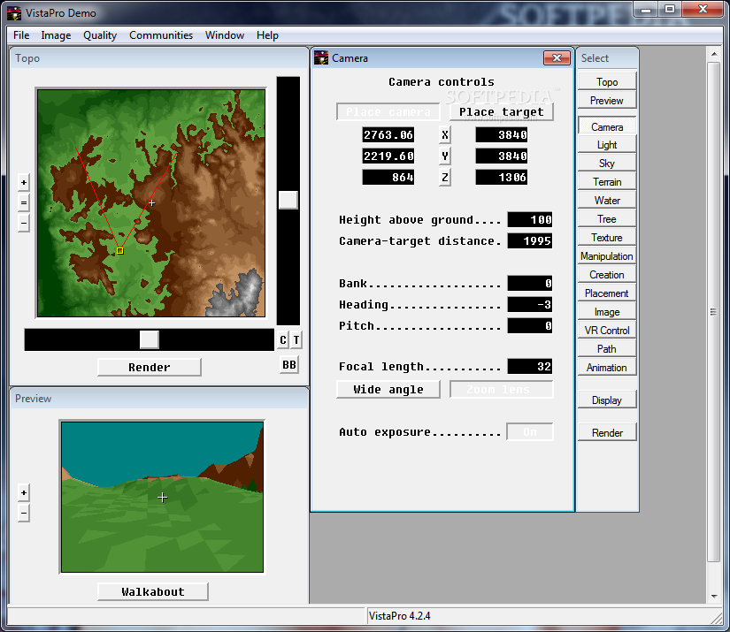
Task: Click camera Y field showing 2219.60
Action: pyautogui.click(x=388, y=156)
